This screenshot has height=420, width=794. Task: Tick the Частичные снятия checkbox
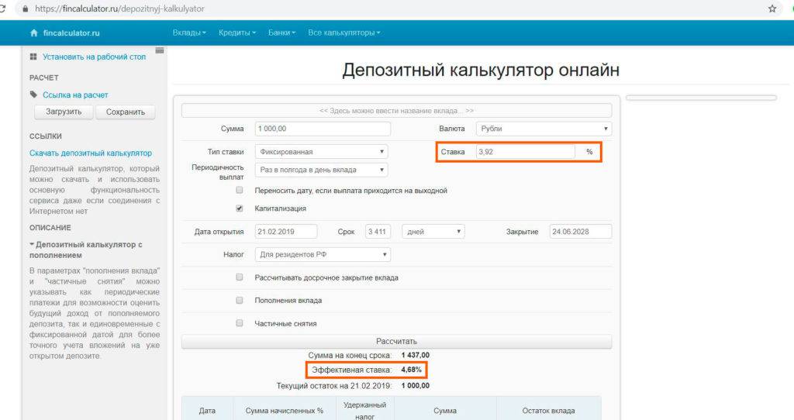[239, 323]
